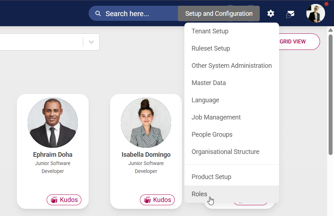Click the red notification dot on the avatar
This screenshot has width=334, height=216.
[x=326, y=4]
